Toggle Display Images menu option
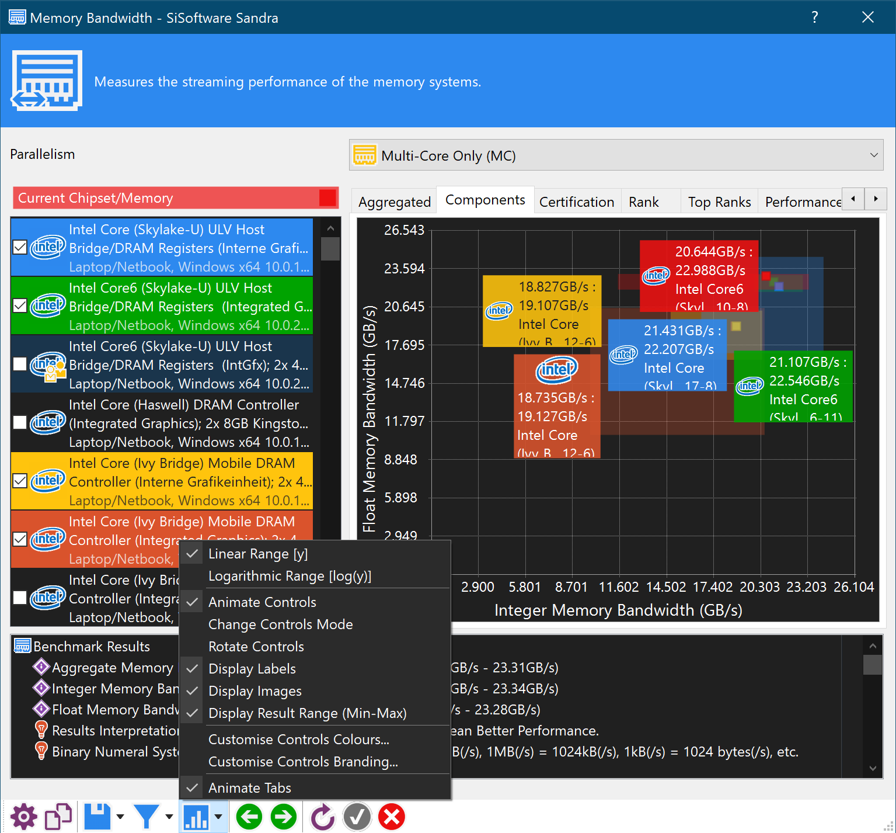The width and height of the screenshot is (896, 833). 315,690
